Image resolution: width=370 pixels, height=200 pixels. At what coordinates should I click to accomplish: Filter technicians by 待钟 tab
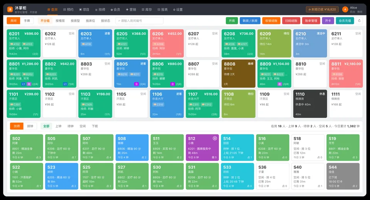(71, 126)
